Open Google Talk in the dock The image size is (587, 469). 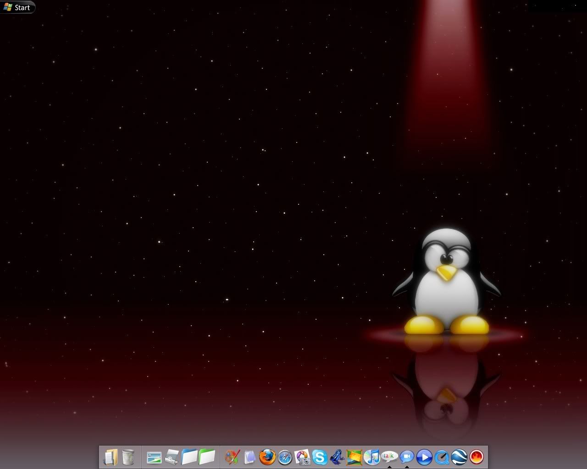click(389, 456)
